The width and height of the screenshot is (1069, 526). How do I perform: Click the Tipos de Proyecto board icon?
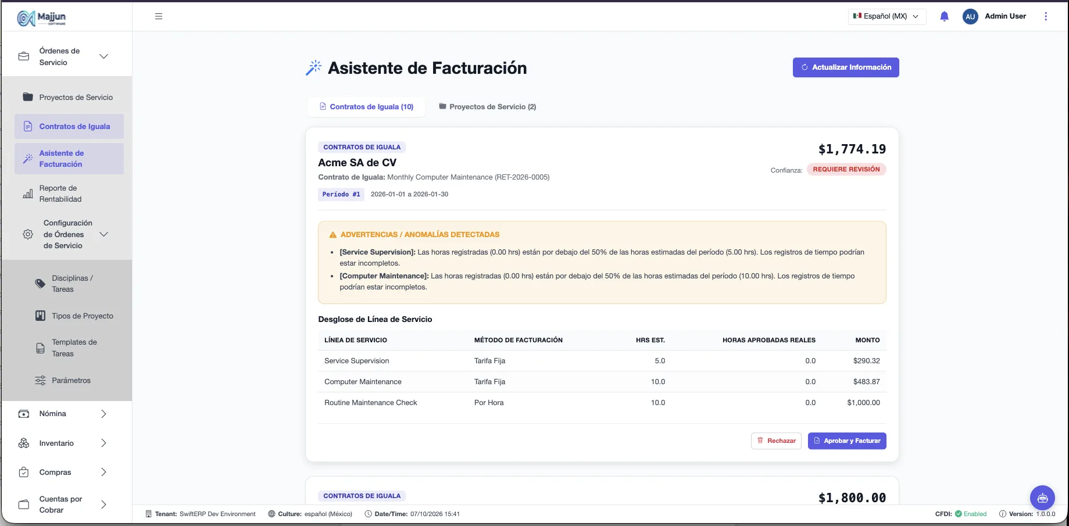(40, 316)
